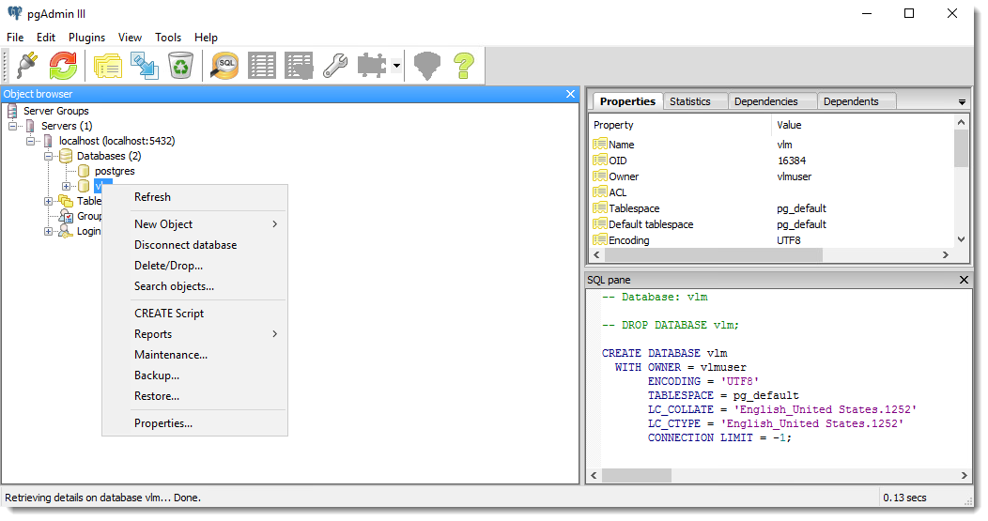Open the Edit menu
The width and height of the screenshot is (988, 521).
[x=46, y=38]
